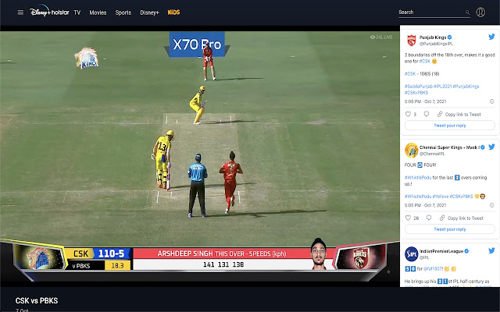This screenshot has height=312, width=500.
Task: Open #CSK hashtag in Punjab Kings tweet text
Action: 425,61
